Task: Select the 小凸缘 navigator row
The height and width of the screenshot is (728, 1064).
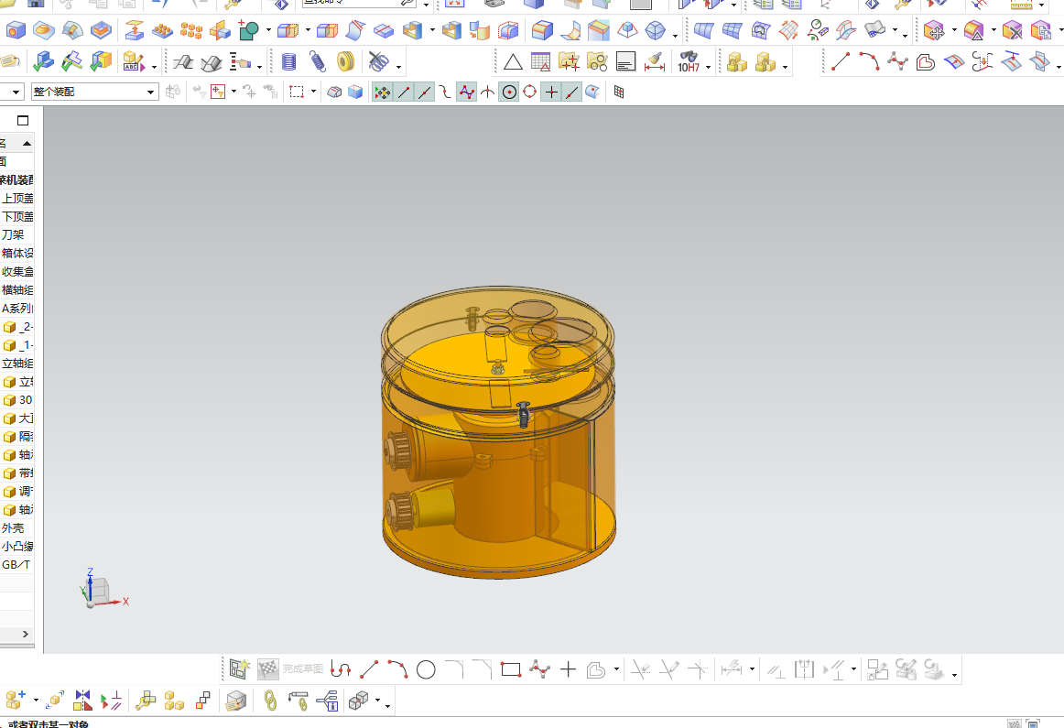Action: click(16, 546)
